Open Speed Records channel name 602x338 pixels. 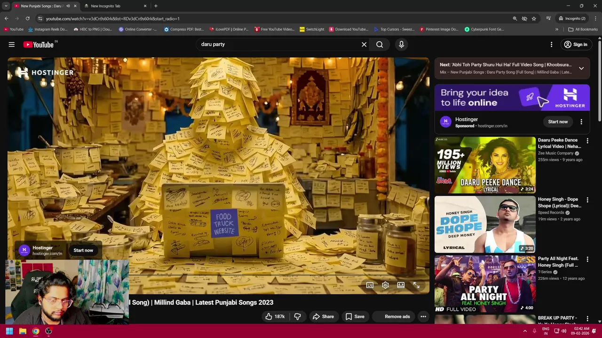[551, 213]
